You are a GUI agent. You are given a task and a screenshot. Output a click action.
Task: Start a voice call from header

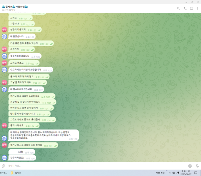(x=185, y=8)
